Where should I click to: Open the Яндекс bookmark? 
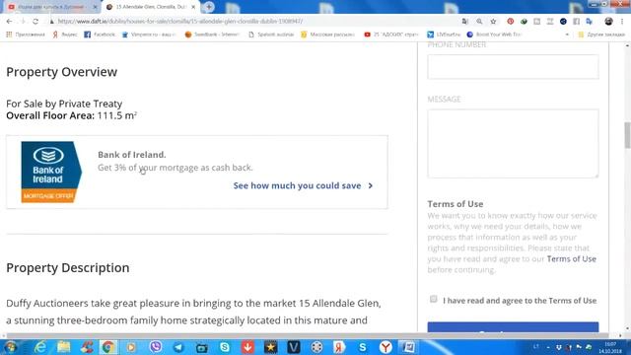tap(65, 35)
